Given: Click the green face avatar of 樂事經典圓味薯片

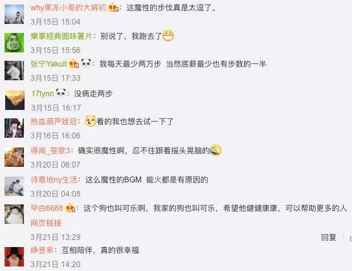Looking at the screenshot, I should click(14, 43).
